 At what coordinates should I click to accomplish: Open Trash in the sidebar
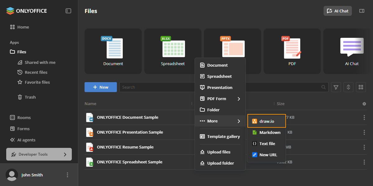point(27,97)
